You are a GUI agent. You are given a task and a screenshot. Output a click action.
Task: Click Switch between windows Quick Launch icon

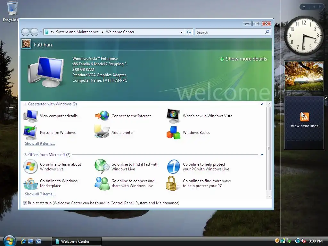pyautogui.click(x=38, y=242)
